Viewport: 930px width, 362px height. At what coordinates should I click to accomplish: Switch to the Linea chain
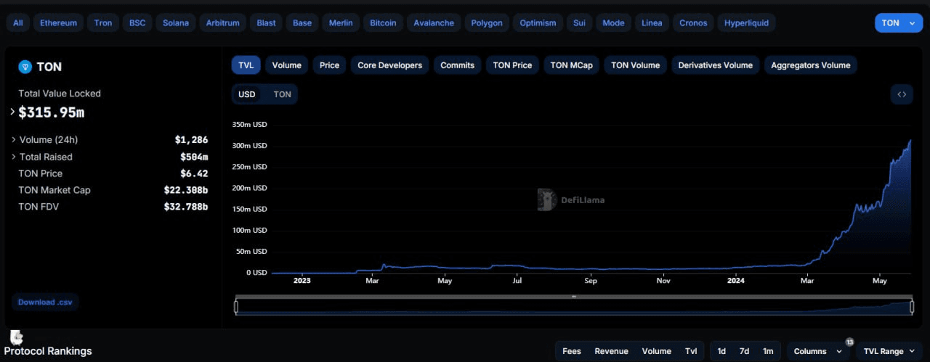click(x=652, y=23)
